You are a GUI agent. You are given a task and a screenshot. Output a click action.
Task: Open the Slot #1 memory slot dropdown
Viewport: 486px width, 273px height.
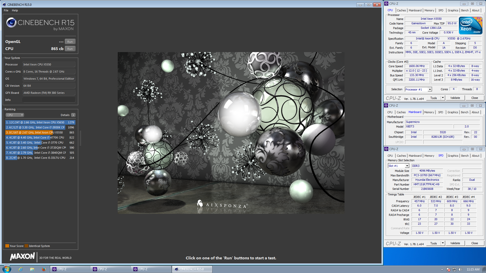(x=398, y=166)
